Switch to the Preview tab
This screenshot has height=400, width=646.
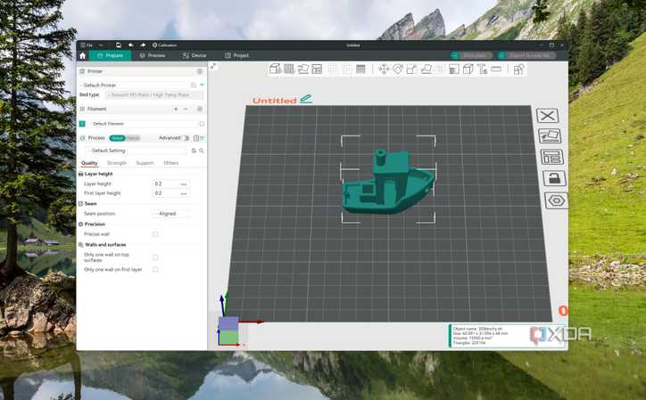pos(152,55)
